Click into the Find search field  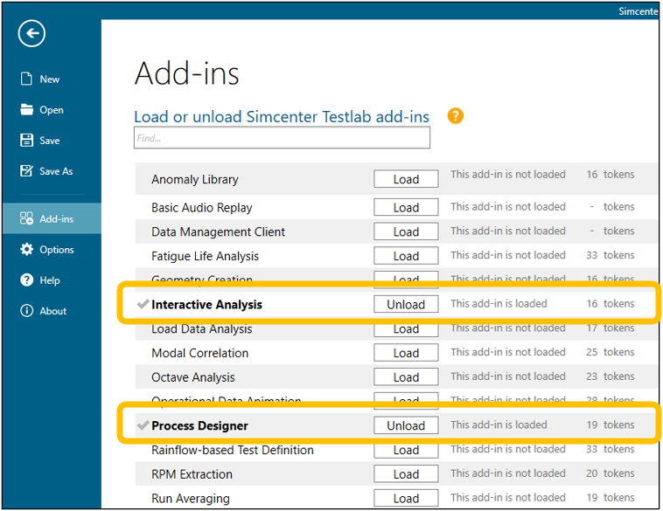coord(282,138)
